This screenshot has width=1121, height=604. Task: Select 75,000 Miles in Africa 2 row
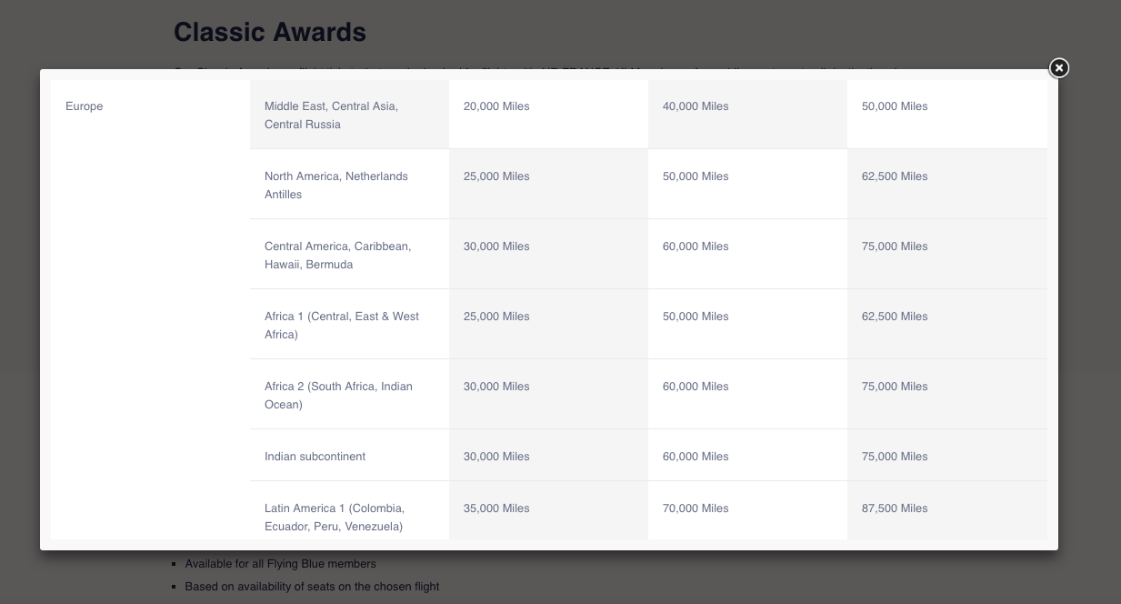click(895, 387)
